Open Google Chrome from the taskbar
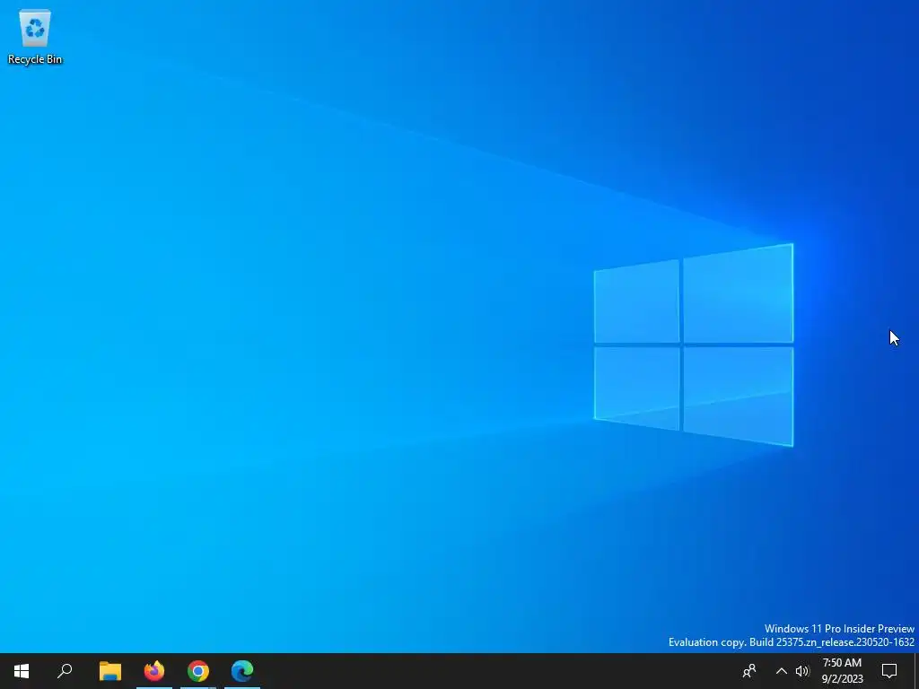919x689 pixels. (198, 671)
